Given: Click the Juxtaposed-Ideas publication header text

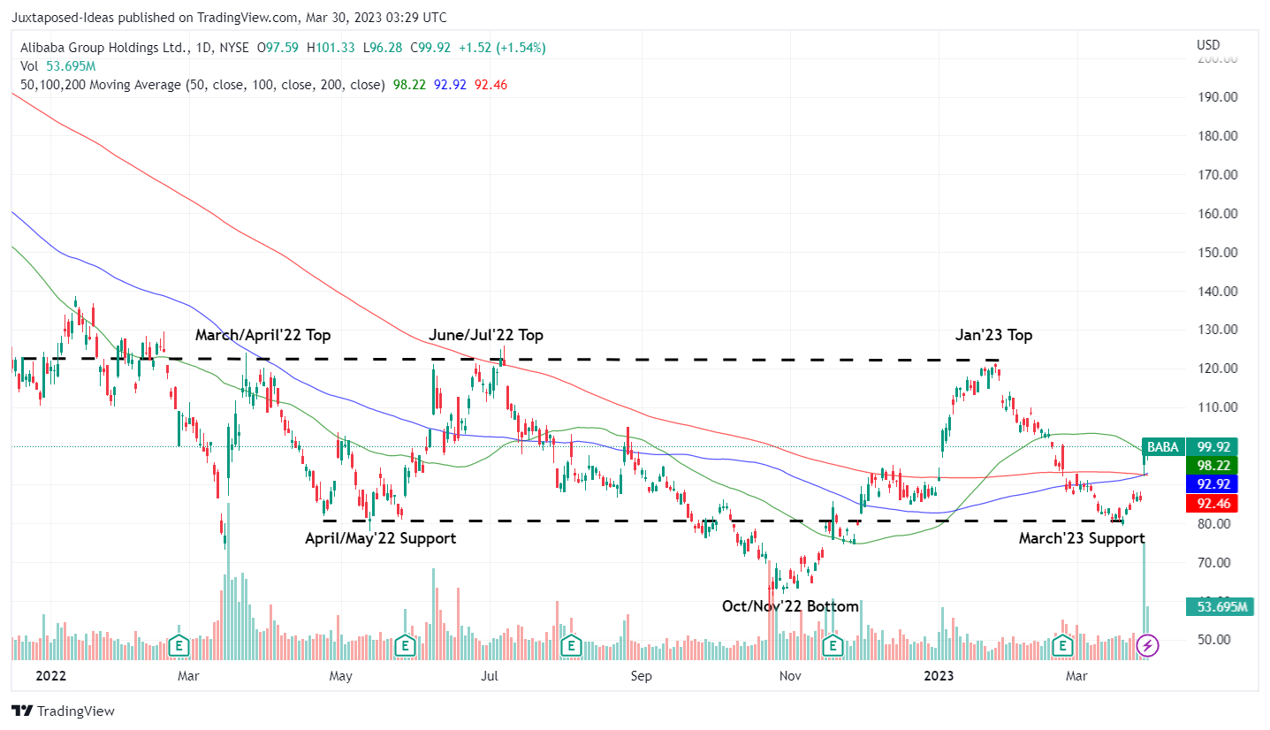Looking at the screenshot, I should (229, 17).
